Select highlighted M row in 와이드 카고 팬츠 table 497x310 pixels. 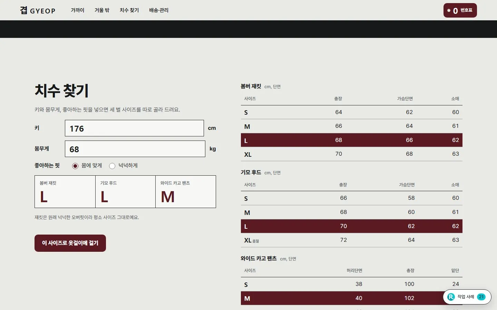pyautogui.click(x=351, y=298)
